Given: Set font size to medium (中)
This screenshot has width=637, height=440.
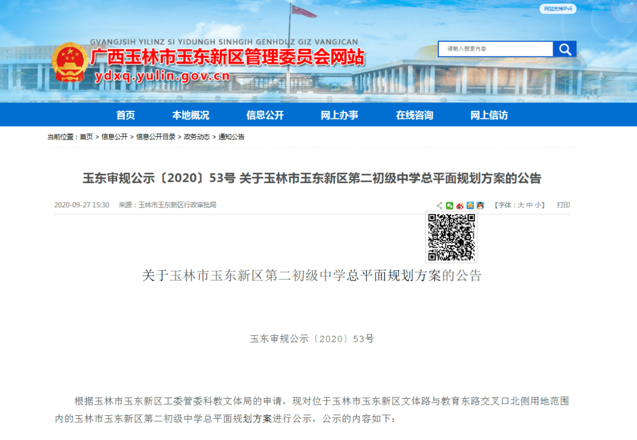Looking at the screenshot, I should pos(530,205).
